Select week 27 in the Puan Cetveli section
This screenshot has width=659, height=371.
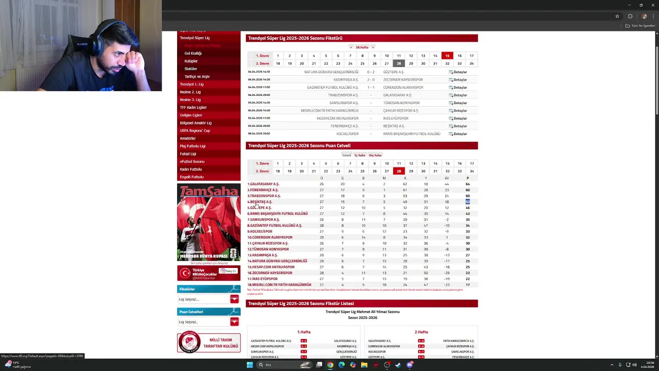(387, 171)
